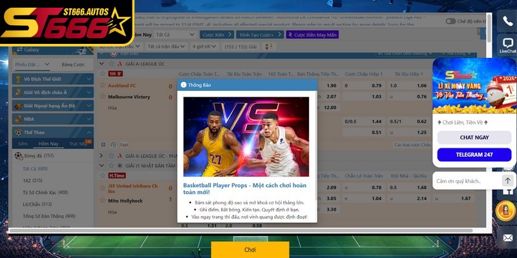
Task: Click the Trình Tạo Cược+ button
Action: [x=260, y=35]
